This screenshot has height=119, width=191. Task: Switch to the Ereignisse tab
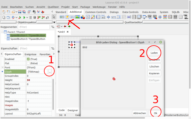(x=31, y=54)
